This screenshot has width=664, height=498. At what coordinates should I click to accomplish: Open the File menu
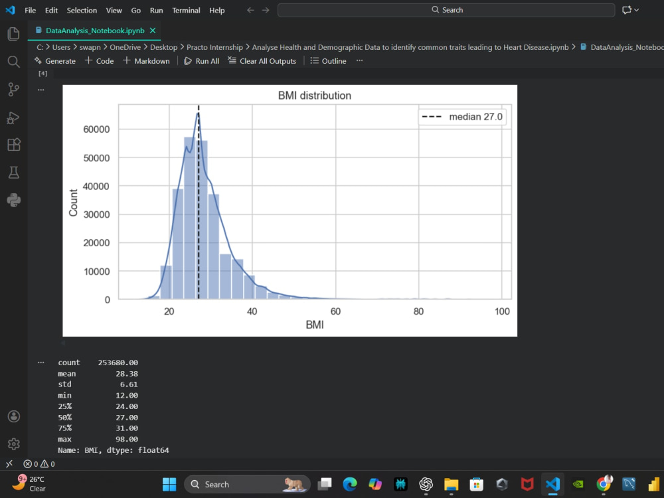30,10
